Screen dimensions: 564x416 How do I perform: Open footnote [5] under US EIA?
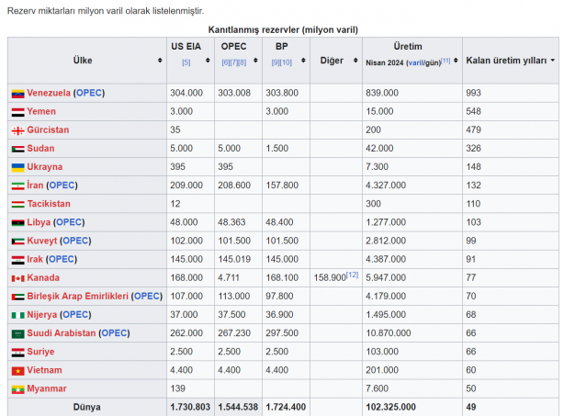(x=186, y=62)
